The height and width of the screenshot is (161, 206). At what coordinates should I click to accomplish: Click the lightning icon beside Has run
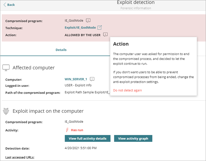(x=67, y=130)
